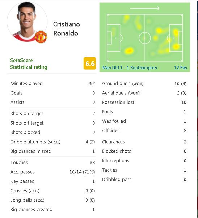Click the heatmap hotspot near the right penalty area

176,47
